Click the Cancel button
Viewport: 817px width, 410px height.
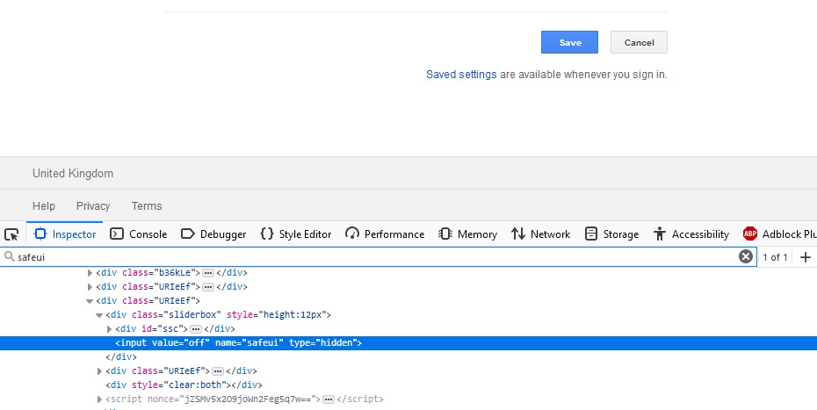pyautogui.click(x=639, y=42)
